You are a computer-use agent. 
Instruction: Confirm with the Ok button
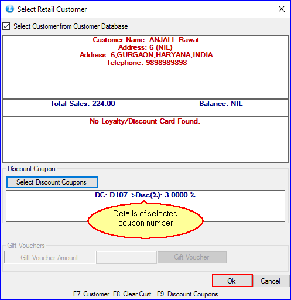click(232, 281)
